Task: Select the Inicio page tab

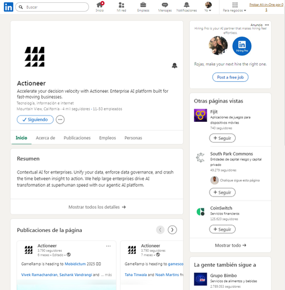Action: (x=21, y=138)
